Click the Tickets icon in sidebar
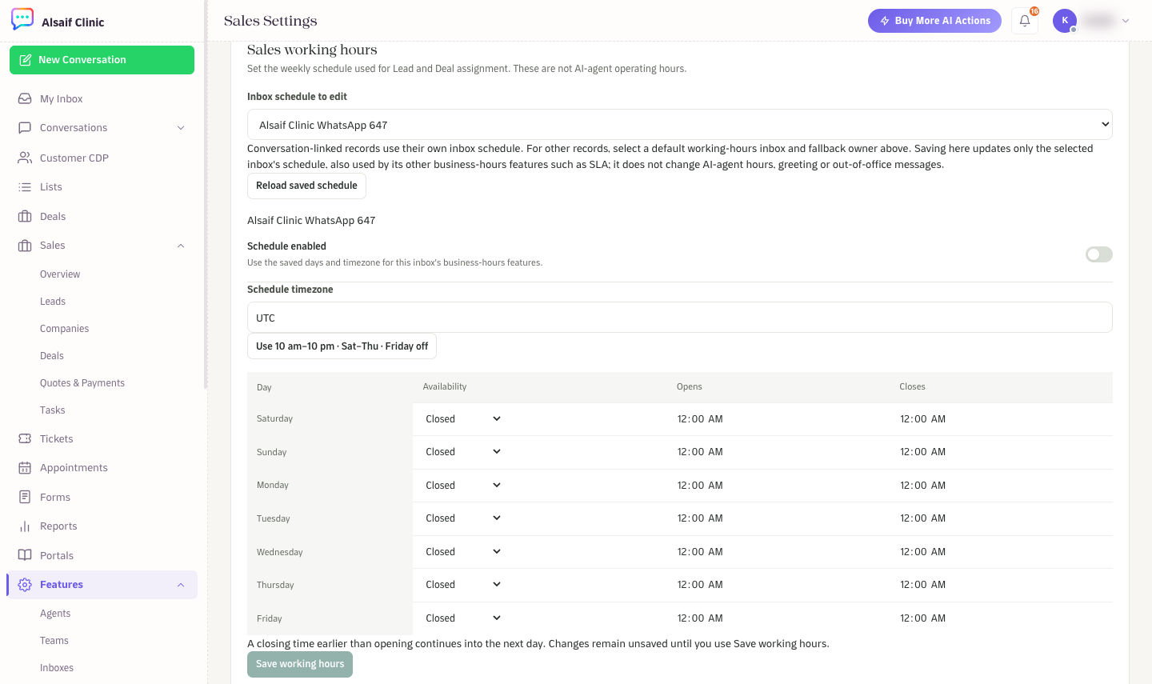 coord(25,438)
